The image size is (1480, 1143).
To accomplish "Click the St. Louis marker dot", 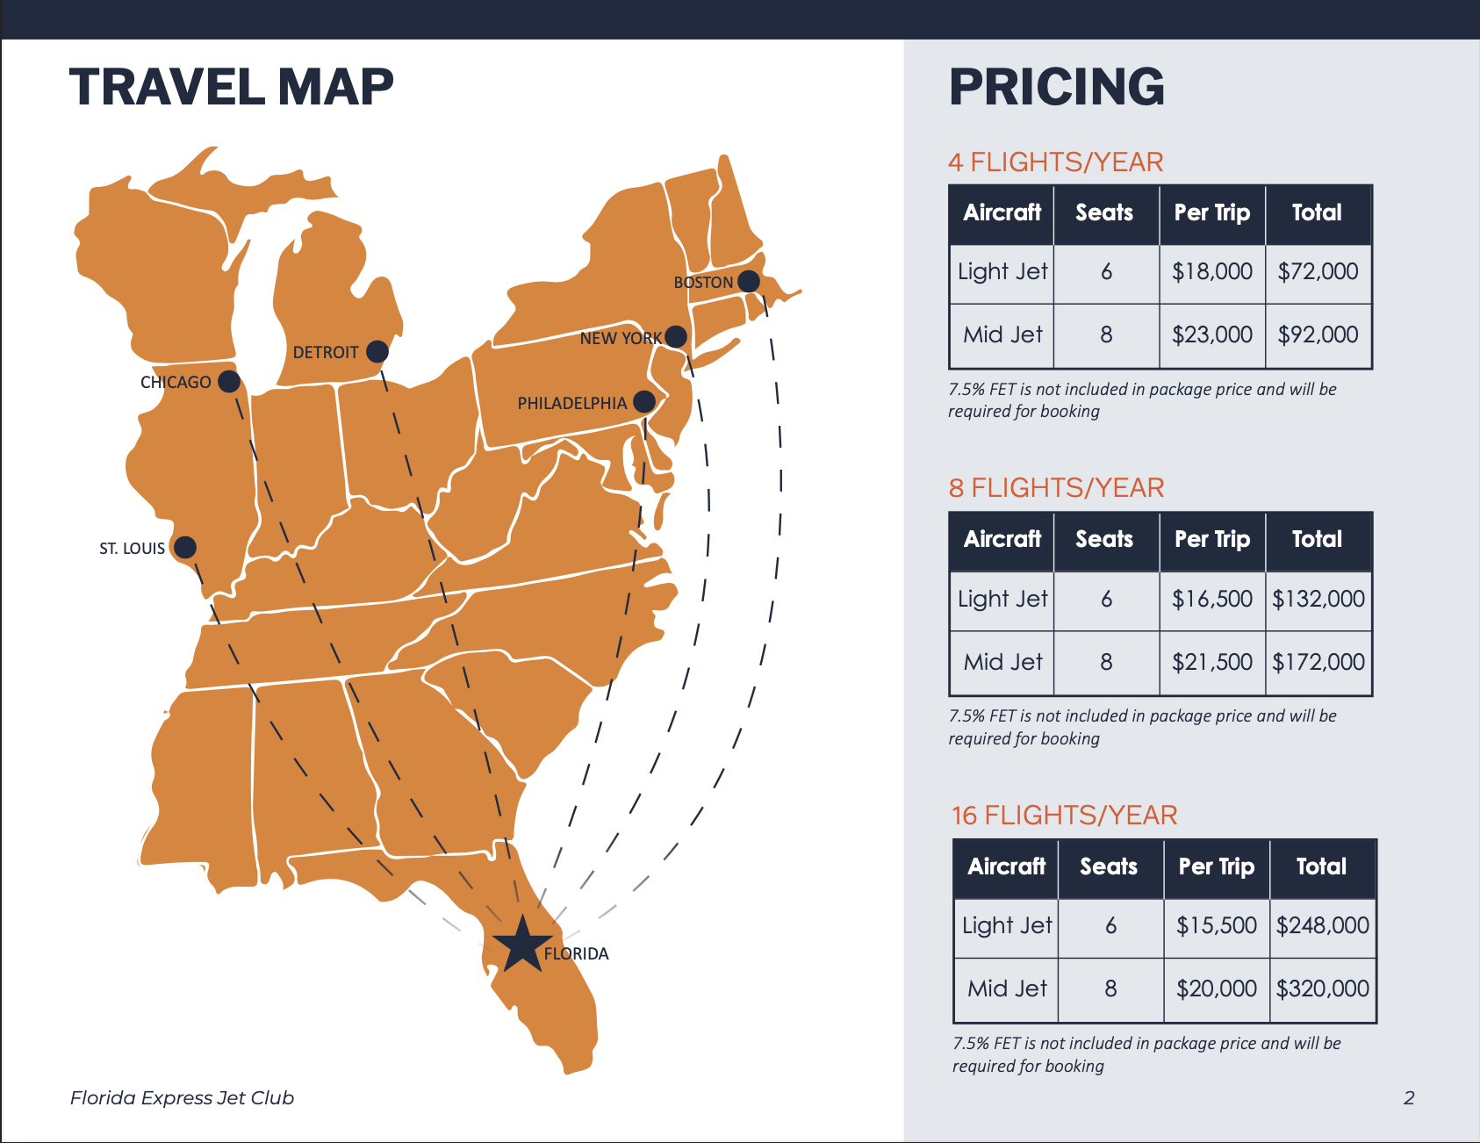I will coord(185,548).
